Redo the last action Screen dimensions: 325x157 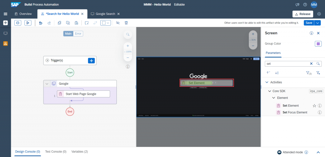pyautogui.click(x=49, y=23)
